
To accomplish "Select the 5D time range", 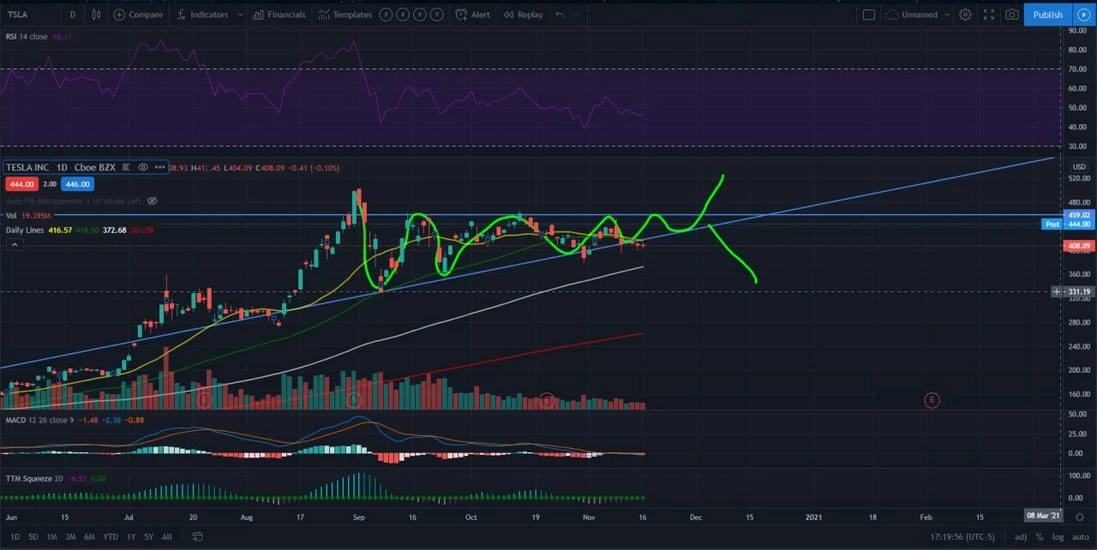I will tap(33, 537).
